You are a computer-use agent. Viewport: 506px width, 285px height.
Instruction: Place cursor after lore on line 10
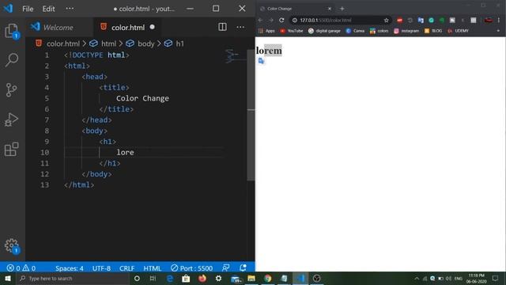point(134,152)
